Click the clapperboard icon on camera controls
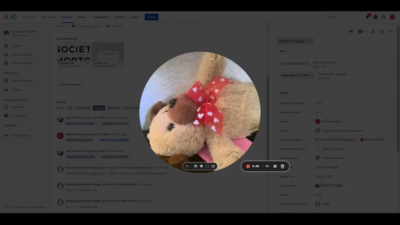This screenshot has height=225, width=400. coord(213,166)
